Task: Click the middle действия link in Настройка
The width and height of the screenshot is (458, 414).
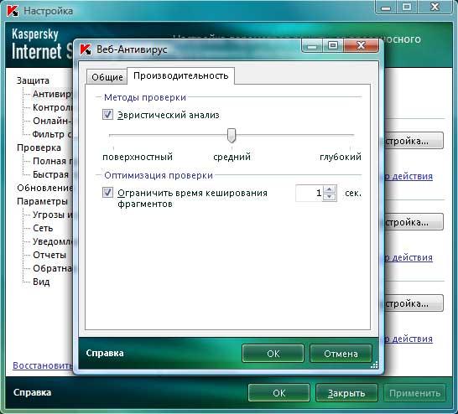Action: [409, 257]
